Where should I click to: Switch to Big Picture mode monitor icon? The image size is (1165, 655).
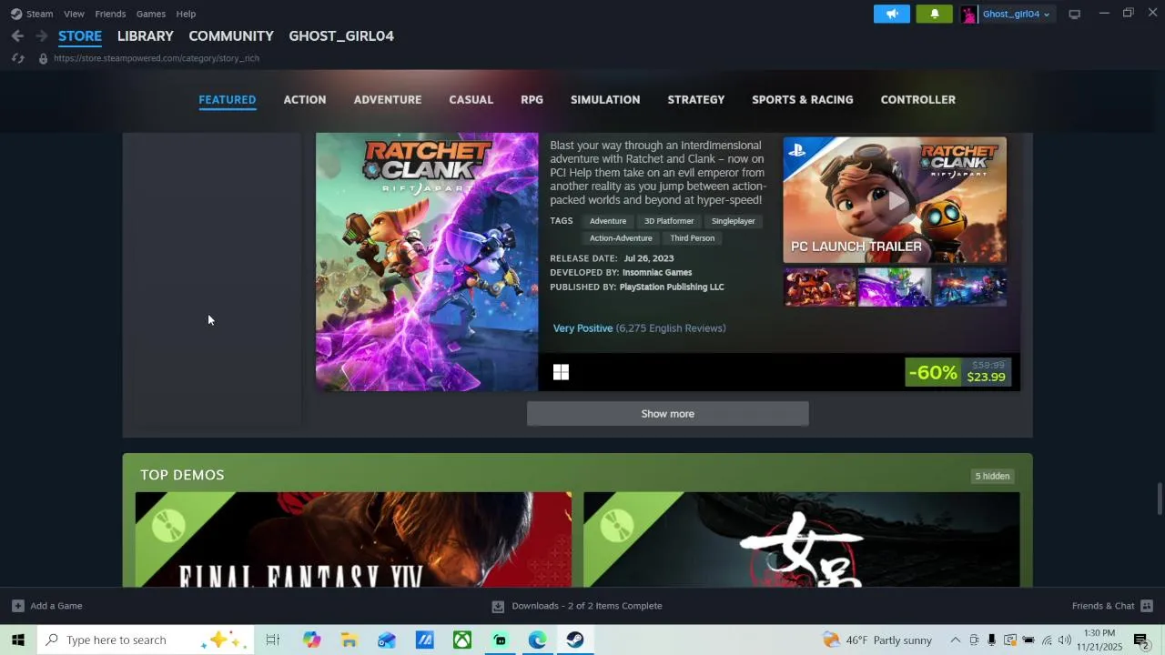tap(1075, 14)
